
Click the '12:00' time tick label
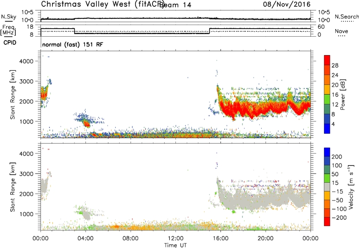(175, 239)
